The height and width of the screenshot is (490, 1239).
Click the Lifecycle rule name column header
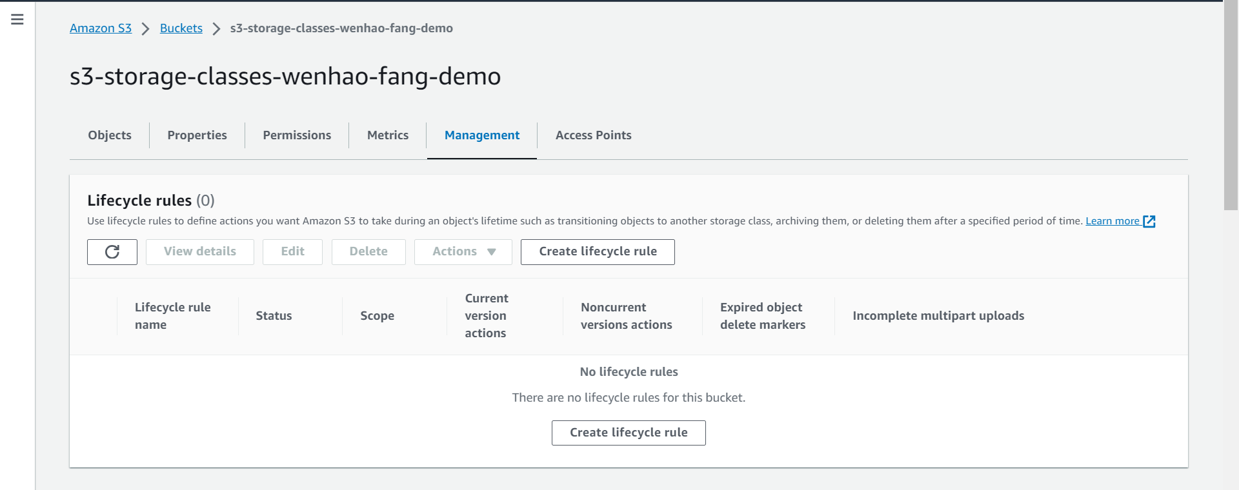[x=173, y=316]
